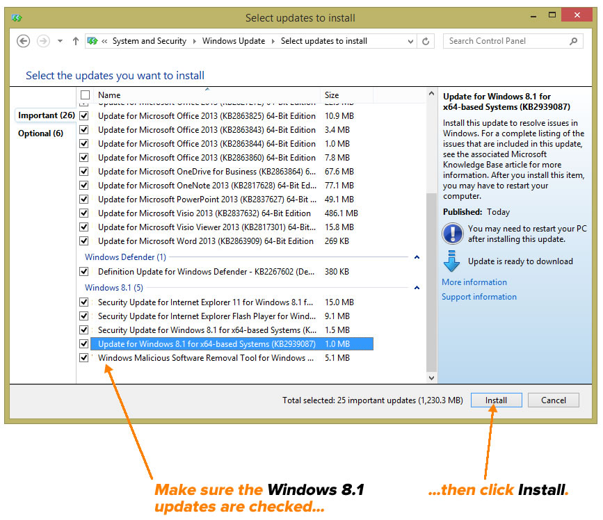Click the blue download arrow icon

pyautogui.click(x=452, y=261)
